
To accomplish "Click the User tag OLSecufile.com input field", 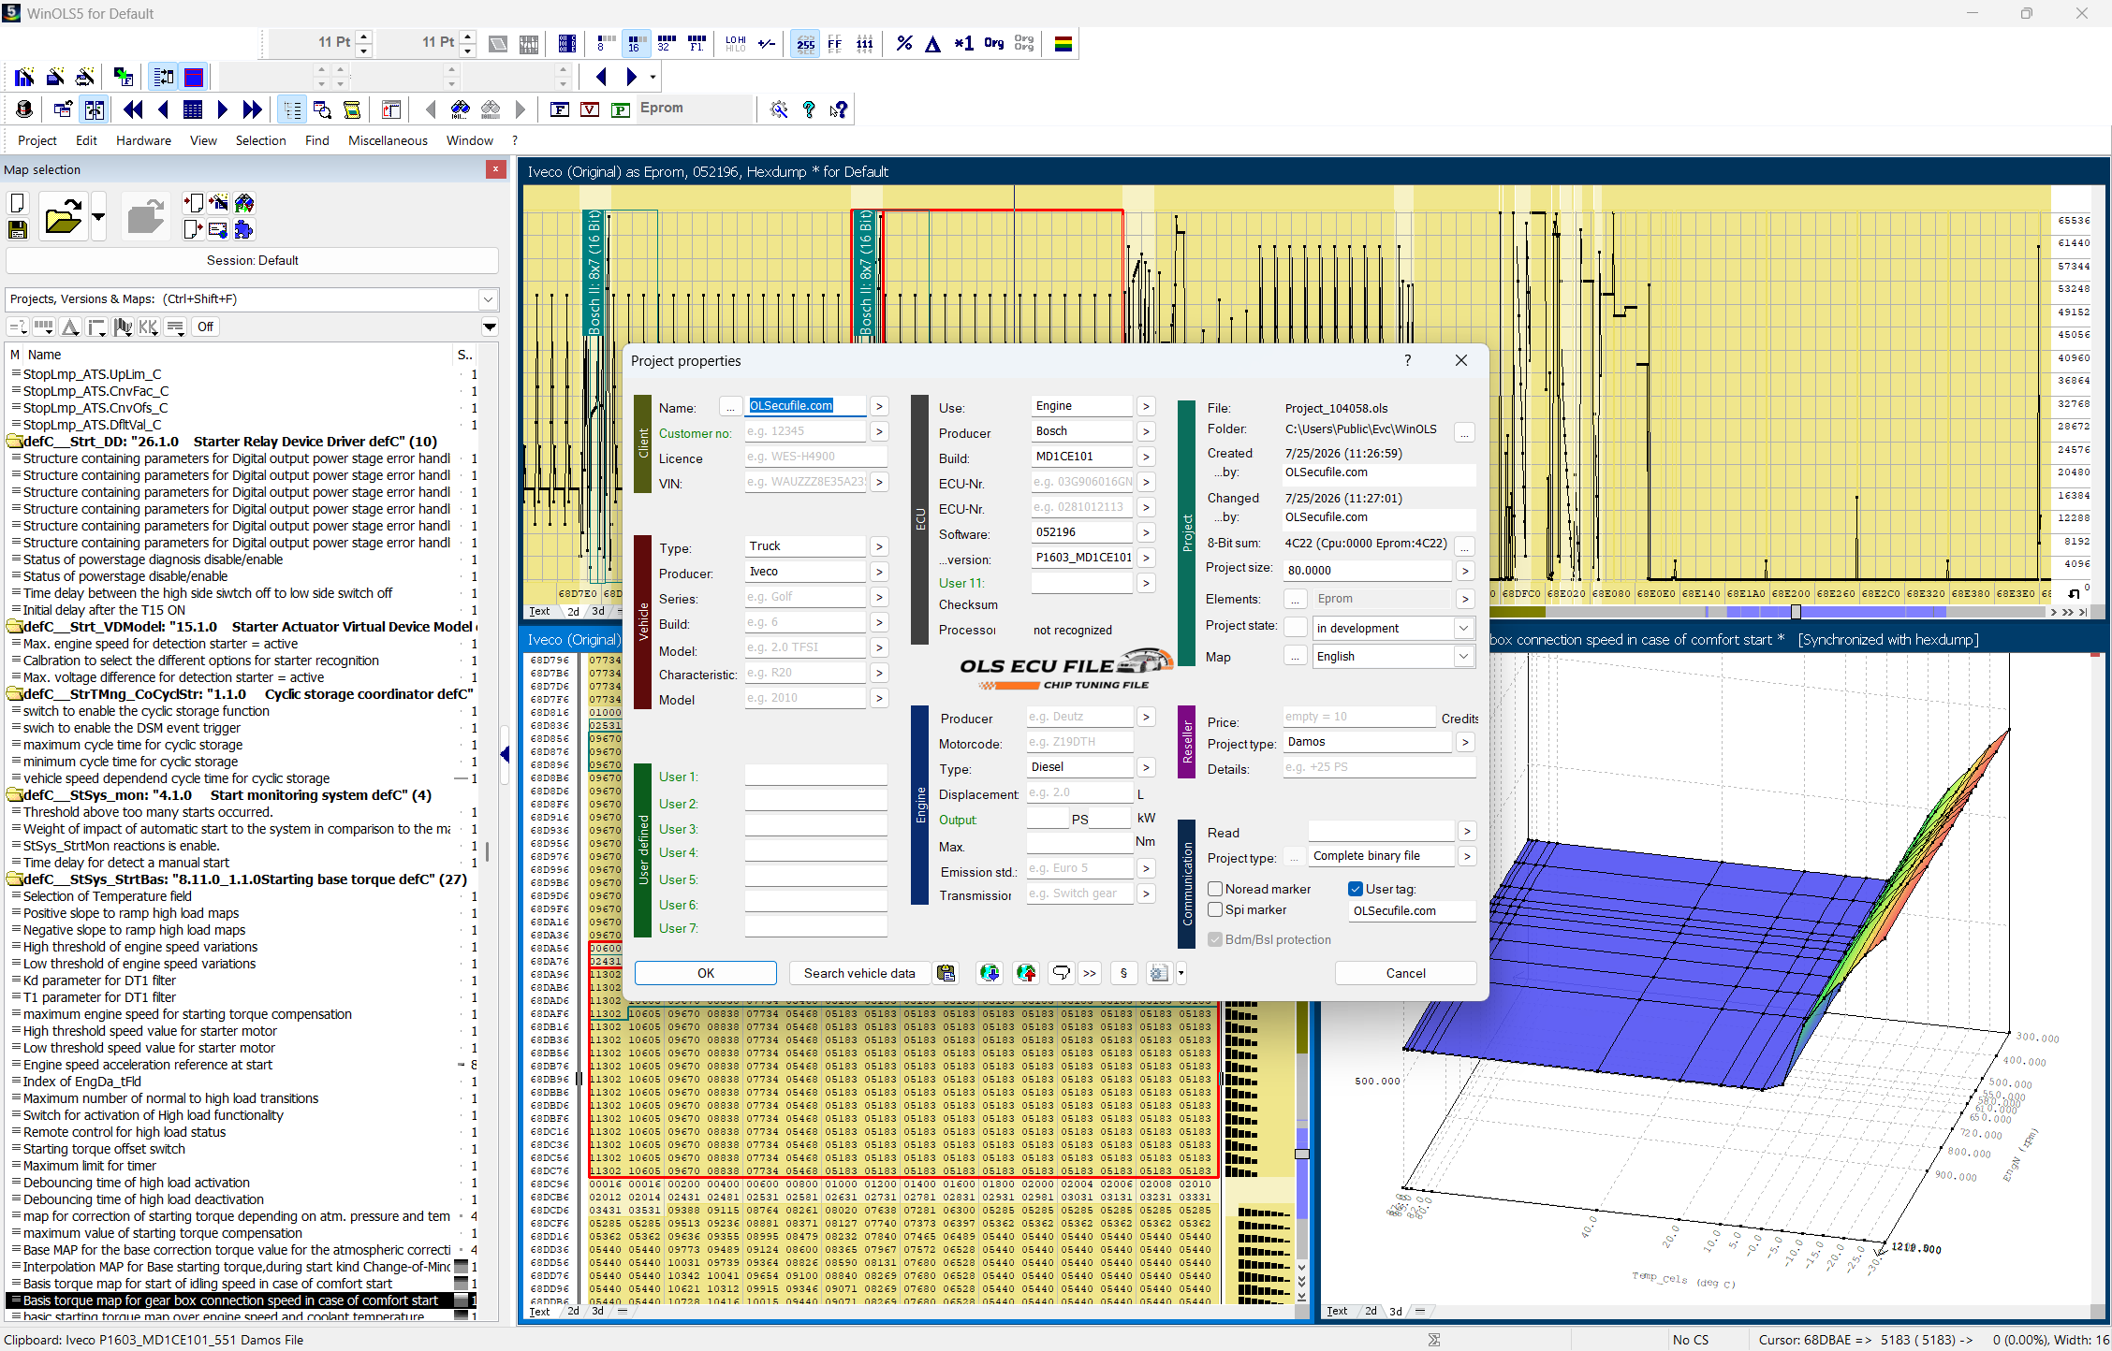I will [1412, 911].
